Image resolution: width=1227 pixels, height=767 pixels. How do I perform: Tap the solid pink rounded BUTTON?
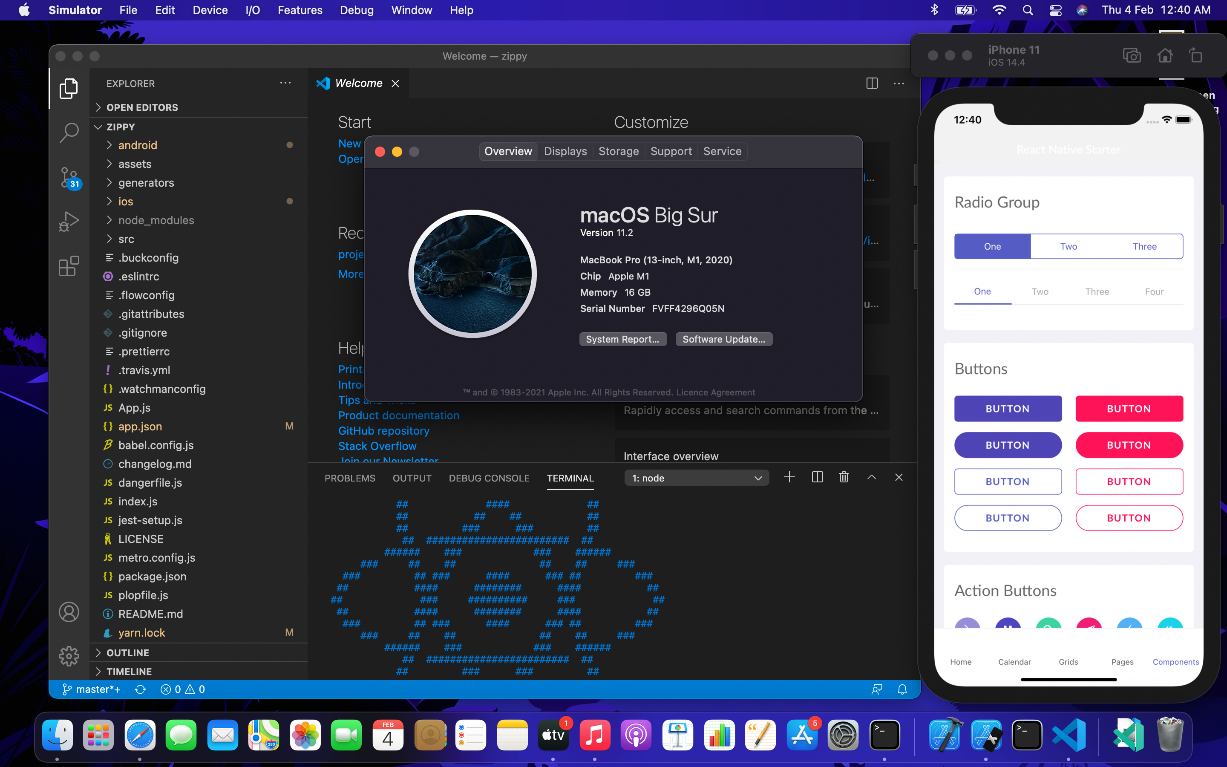[x=1129, y=445]
